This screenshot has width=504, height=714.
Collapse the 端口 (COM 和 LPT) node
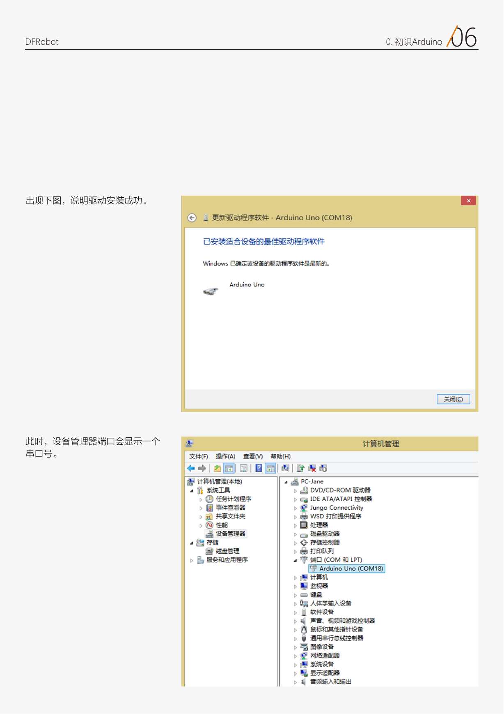pos(295,560)
